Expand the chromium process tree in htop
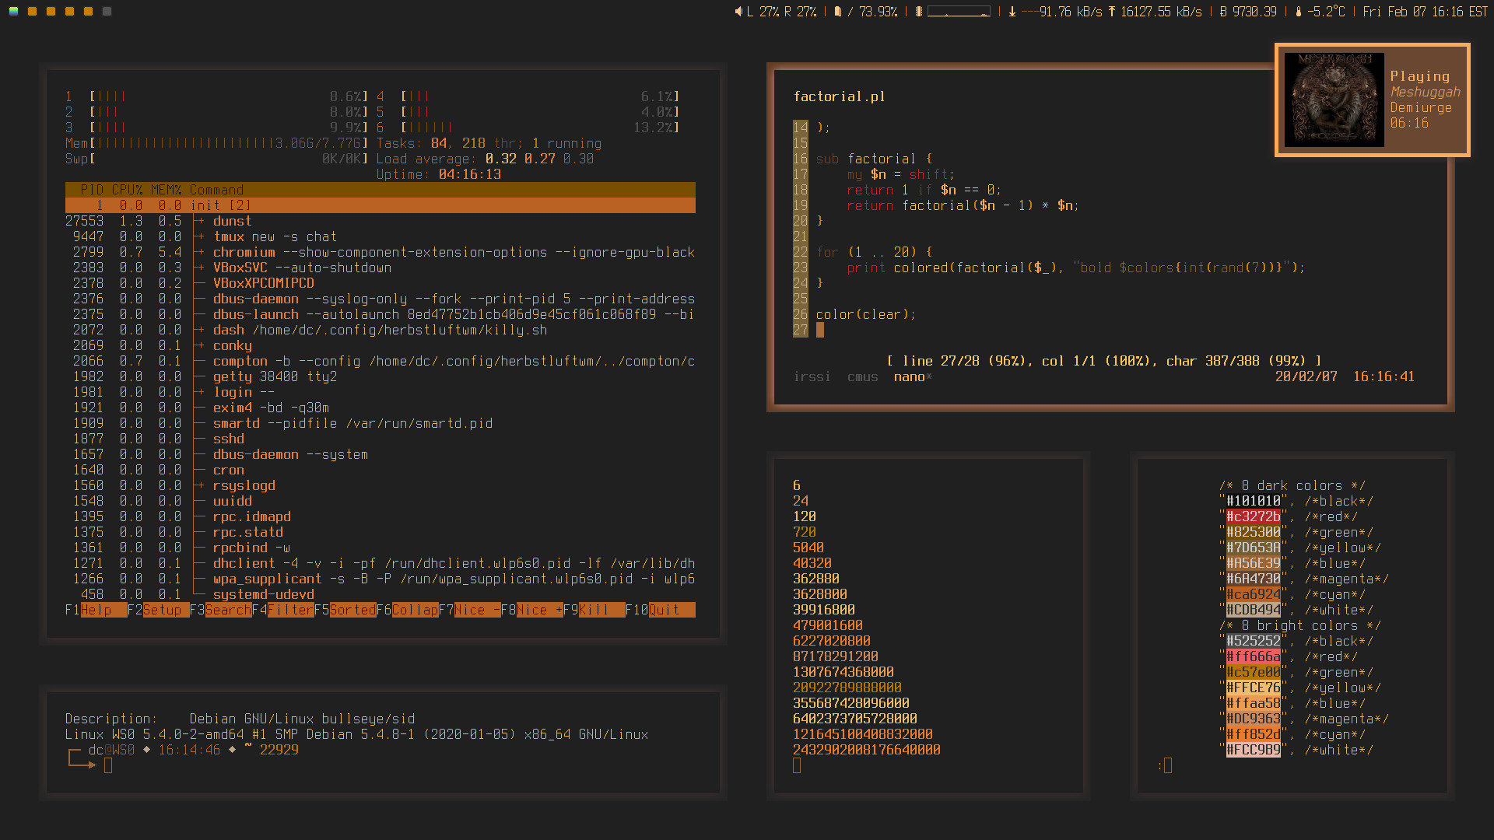 (199, 252)
